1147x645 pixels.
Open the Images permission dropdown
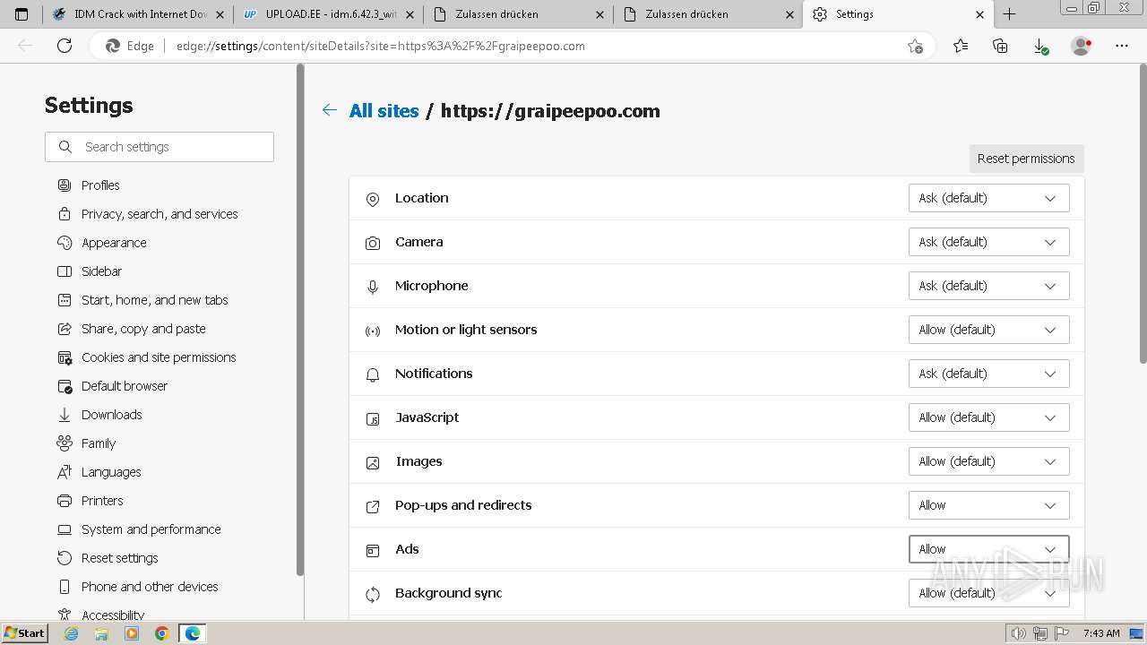click(x=988, y=461)
